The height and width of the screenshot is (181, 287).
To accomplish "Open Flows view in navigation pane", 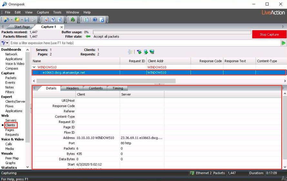I will pyautogui.click(x=9, y=106).
